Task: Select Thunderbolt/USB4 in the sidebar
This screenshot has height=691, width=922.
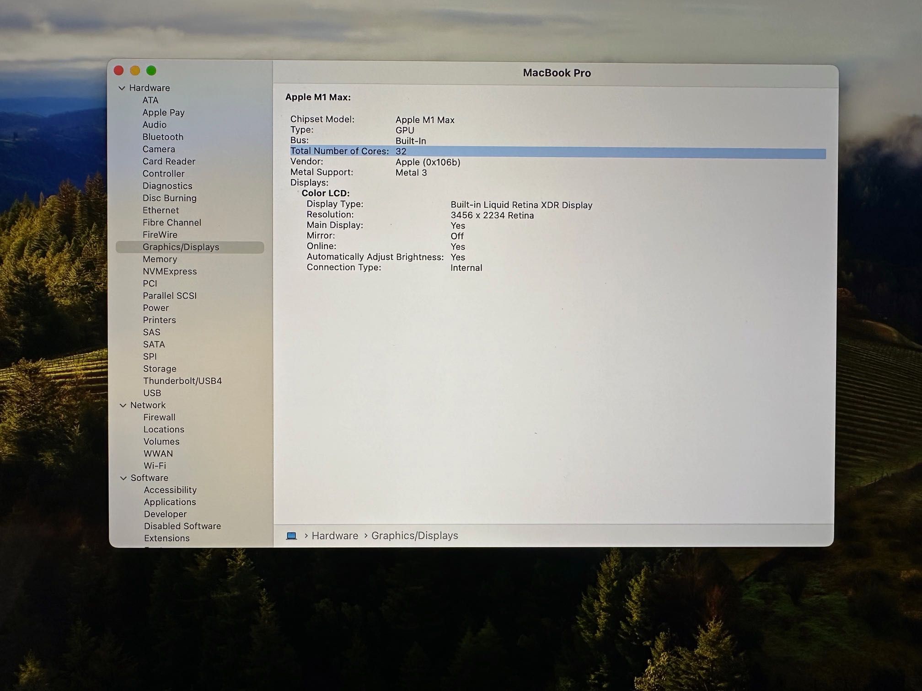Action: coord(182,381)
